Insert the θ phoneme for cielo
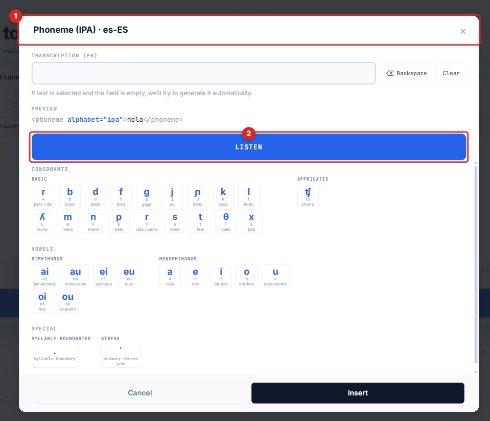This screenshot has height=421, width=490. pyautogui.click(x=226, y=221)
